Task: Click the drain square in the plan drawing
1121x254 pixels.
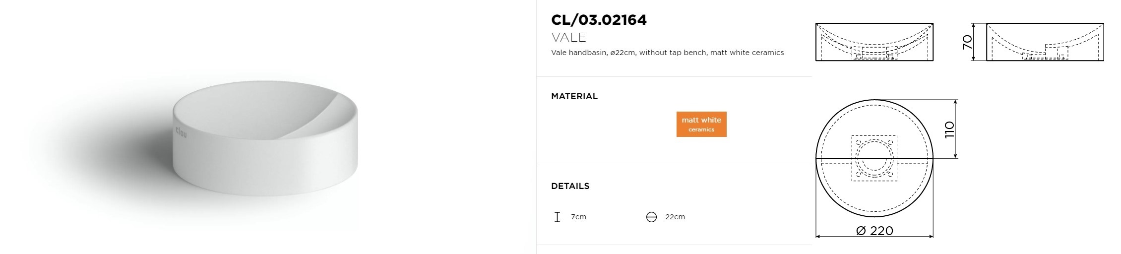Action: click(874, 158)
